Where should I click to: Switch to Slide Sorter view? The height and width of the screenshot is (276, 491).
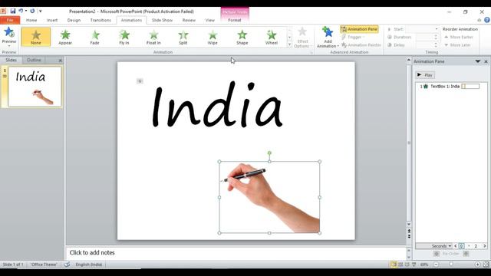pyautogui.click(x=400, y=264)
